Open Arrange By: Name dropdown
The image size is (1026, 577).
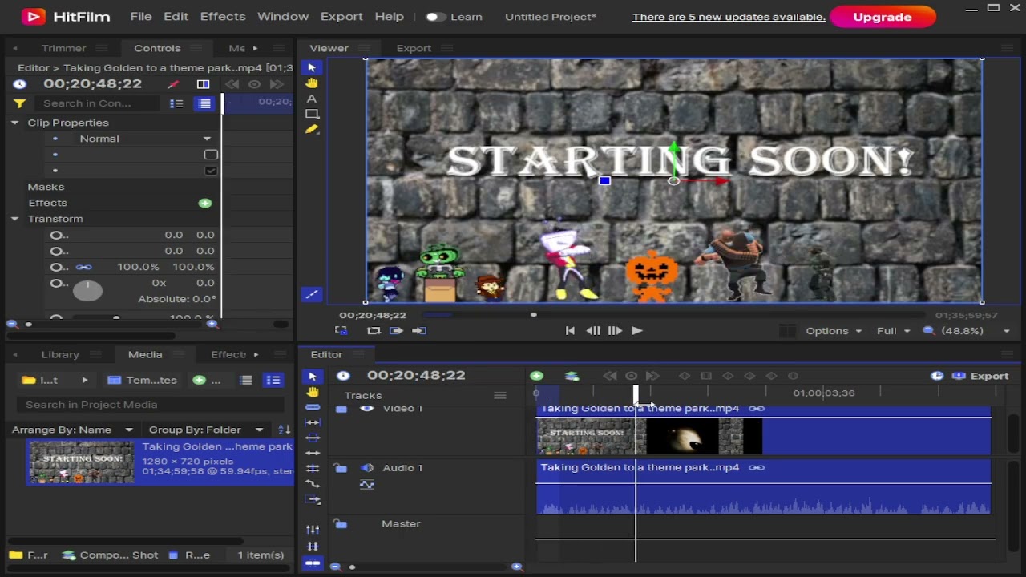click(72, 430)
